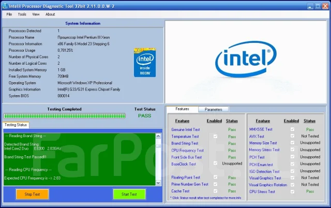The image size is (331, 208).
Task: Click the Intel inside Xeon badge
Action: coord(145,63)
